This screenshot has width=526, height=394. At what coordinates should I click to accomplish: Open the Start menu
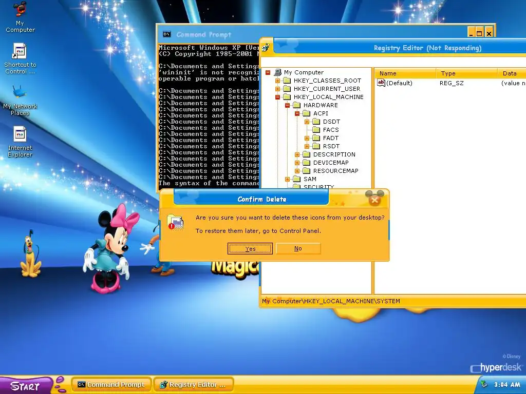(x=26, y=385)
